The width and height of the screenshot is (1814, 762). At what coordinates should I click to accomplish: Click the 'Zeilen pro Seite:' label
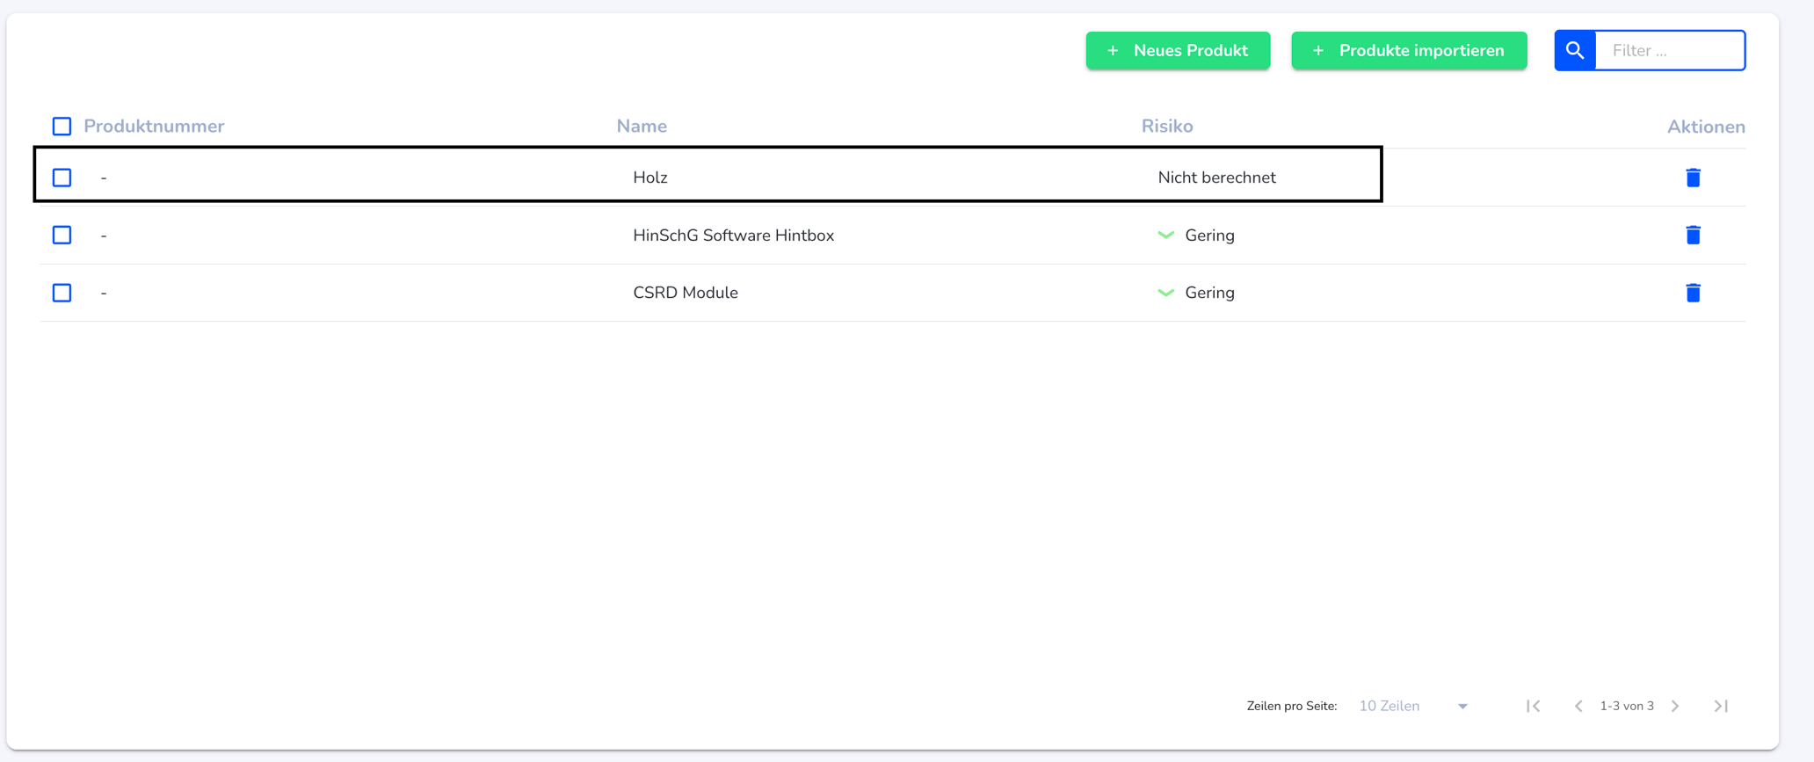(1292, 706)
